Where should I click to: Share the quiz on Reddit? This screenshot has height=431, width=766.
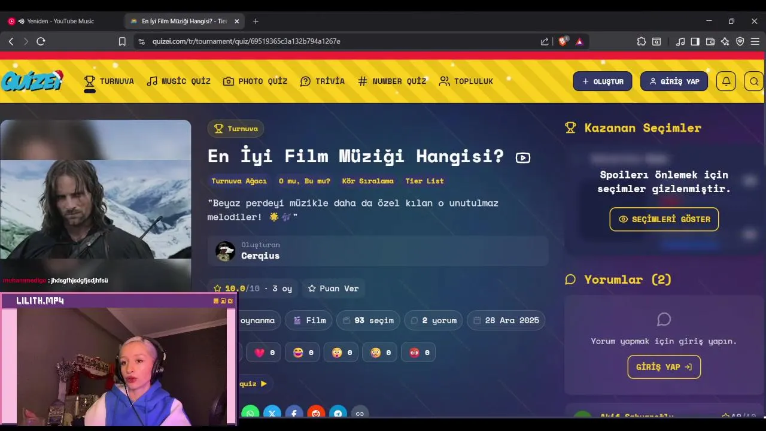tap(316, 413)
